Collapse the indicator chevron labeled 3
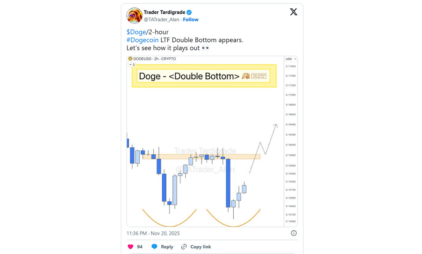 point(130,64)
